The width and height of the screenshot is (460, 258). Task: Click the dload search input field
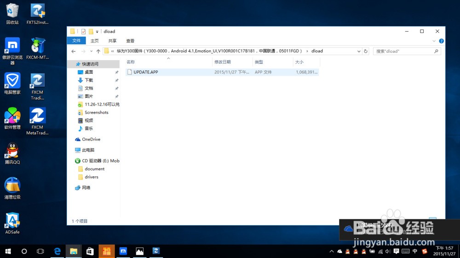click(404, 51)
